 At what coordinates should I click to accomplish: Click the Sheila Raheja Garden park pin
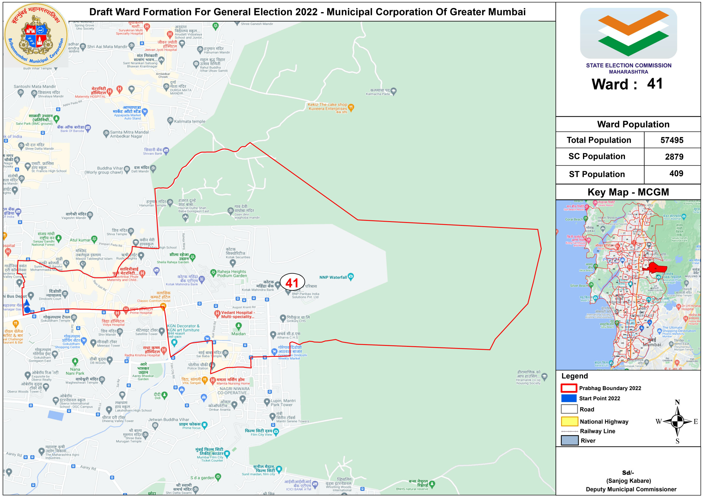click(192, 257)
